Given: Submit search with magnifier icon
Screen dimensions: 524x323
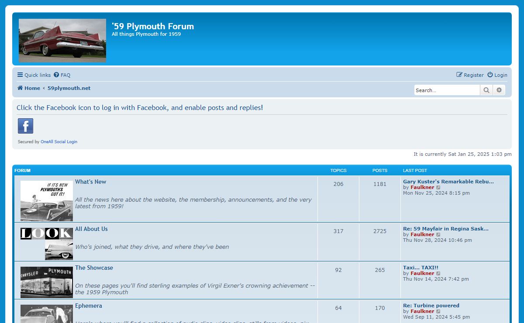Looking at the screenshot, I should point(486,90).
